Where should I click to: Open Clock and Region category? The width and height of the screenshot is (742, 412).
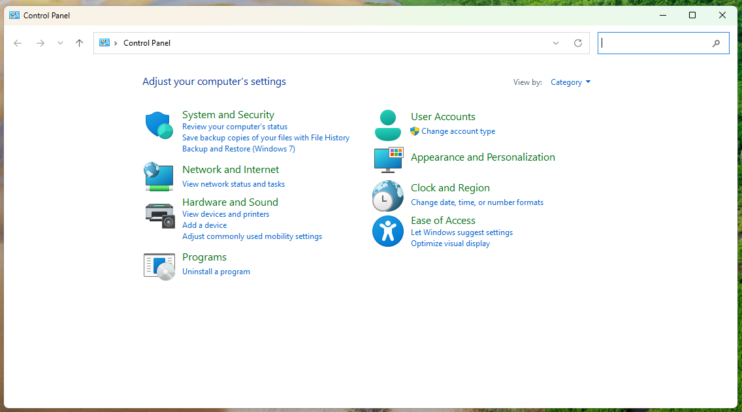[x=450, y=188]
